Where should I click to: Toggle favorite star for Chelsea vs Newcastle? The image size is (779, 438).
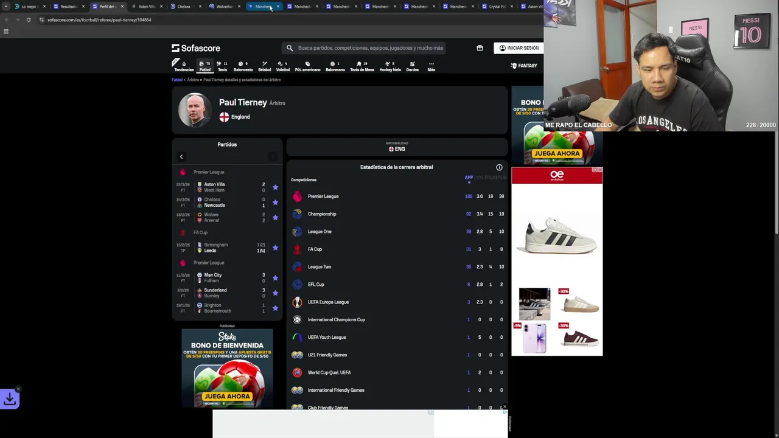(x=275, y=202)
